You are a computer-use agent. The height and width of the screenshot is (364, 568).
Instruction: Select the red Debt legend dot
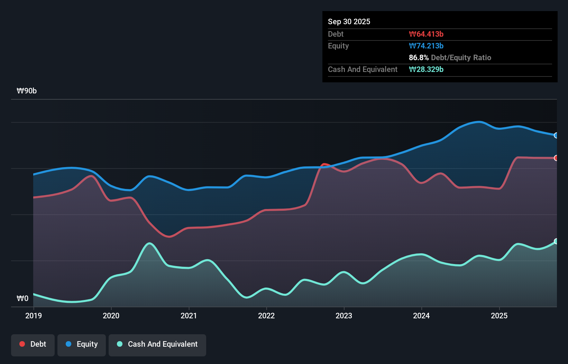(x=21, y=344)
